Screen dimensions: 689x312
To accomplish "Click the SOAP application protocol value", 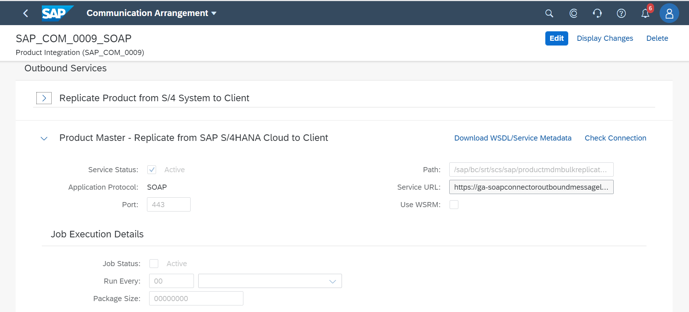I will pyautogui.click(x=157, y=187).
